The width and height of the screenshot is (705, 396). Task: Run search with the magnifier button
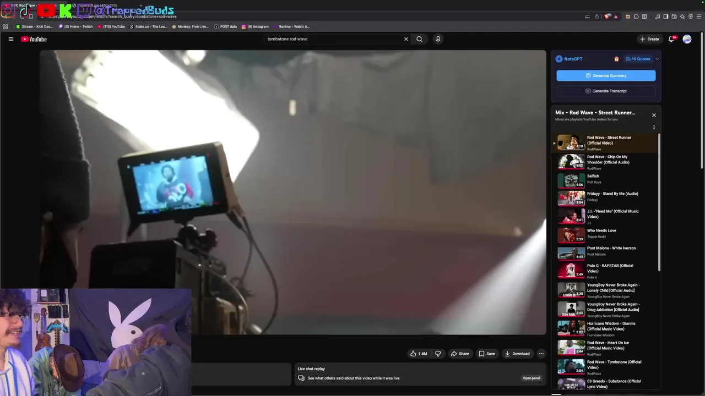pos(419,39)
